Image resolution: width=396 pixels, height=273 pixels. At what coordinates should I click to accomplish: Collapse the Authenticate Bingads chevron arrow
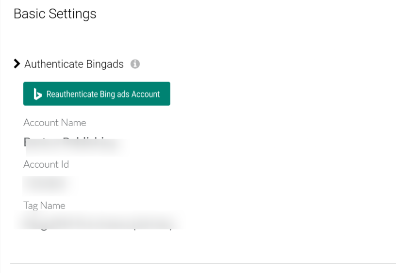point(16,64)
